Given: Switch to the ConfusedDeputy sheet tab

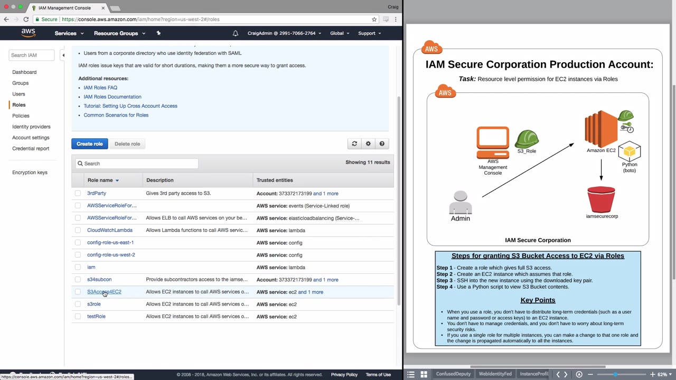Looking at the screenshot, I should click(453, 374).
